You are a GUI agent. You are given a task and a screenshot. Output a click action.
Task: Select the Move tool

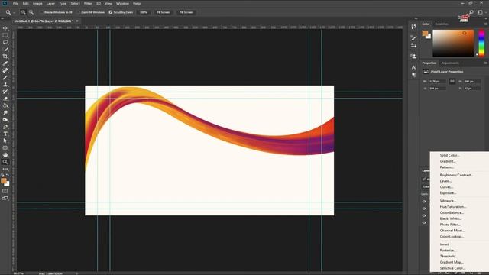pyautogui.click(x=5, y=28)
